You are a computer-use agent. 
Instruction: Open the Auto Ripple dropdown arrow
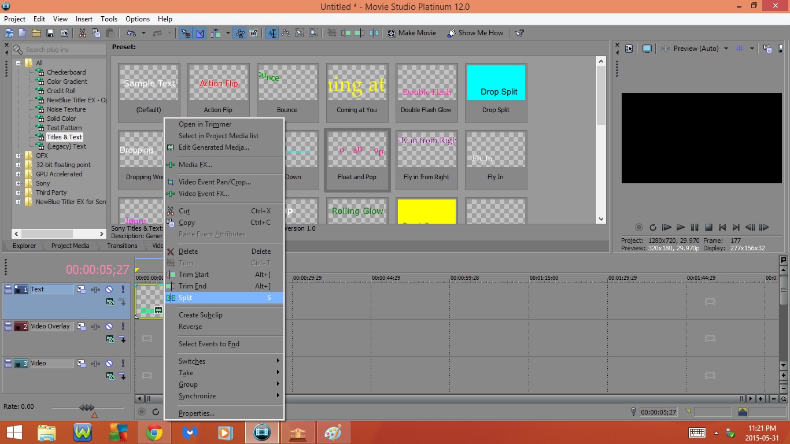pos(228,33)
